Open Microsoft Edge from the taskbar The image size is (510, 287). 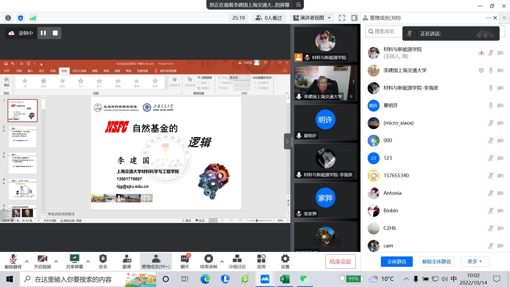point(205,279)
